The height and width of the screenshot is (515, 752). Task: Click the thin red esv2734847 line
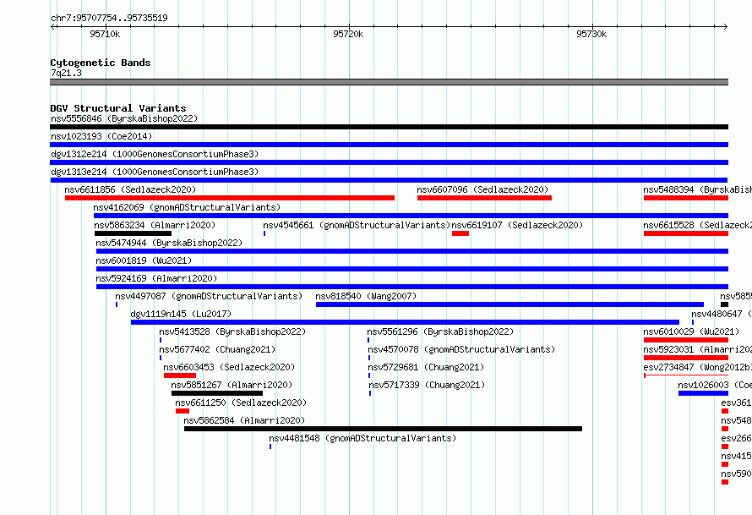point(686,375)
